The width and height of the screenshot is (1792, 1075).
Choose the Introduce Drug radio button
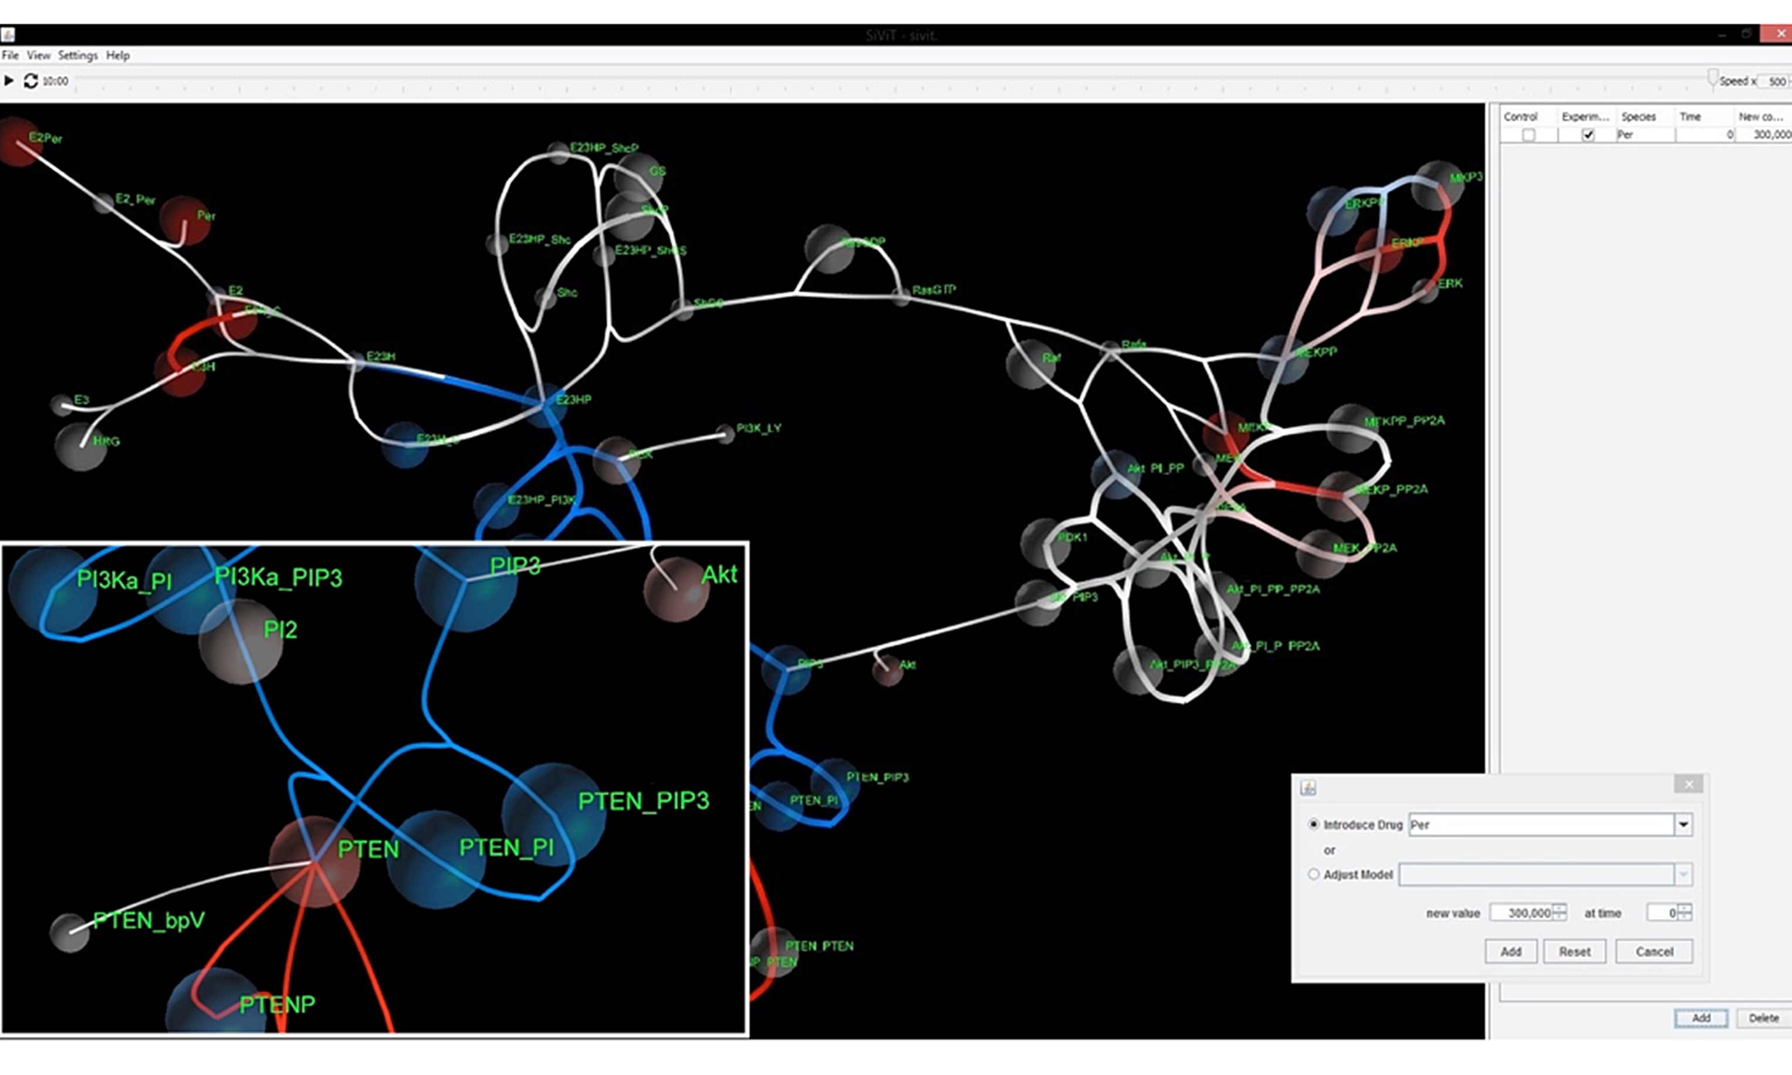pyautogui.click(x=1313, y=825)
